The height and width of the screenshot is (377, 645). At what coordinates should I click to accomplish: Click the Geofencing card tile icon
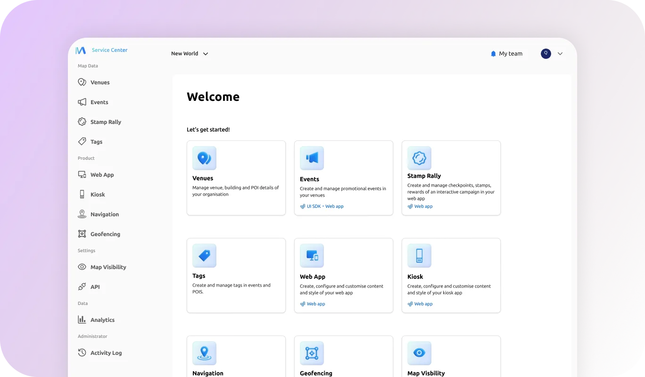coord(312,353)
